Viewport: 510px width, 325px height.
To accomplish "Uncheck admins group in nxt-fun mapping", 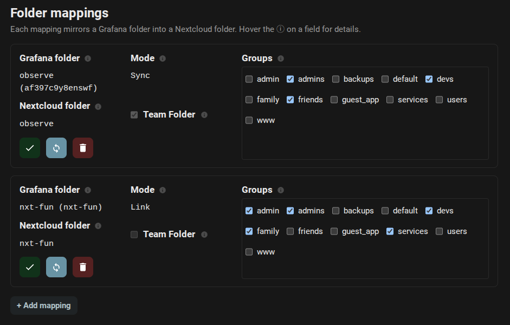I will pos(290,211).
